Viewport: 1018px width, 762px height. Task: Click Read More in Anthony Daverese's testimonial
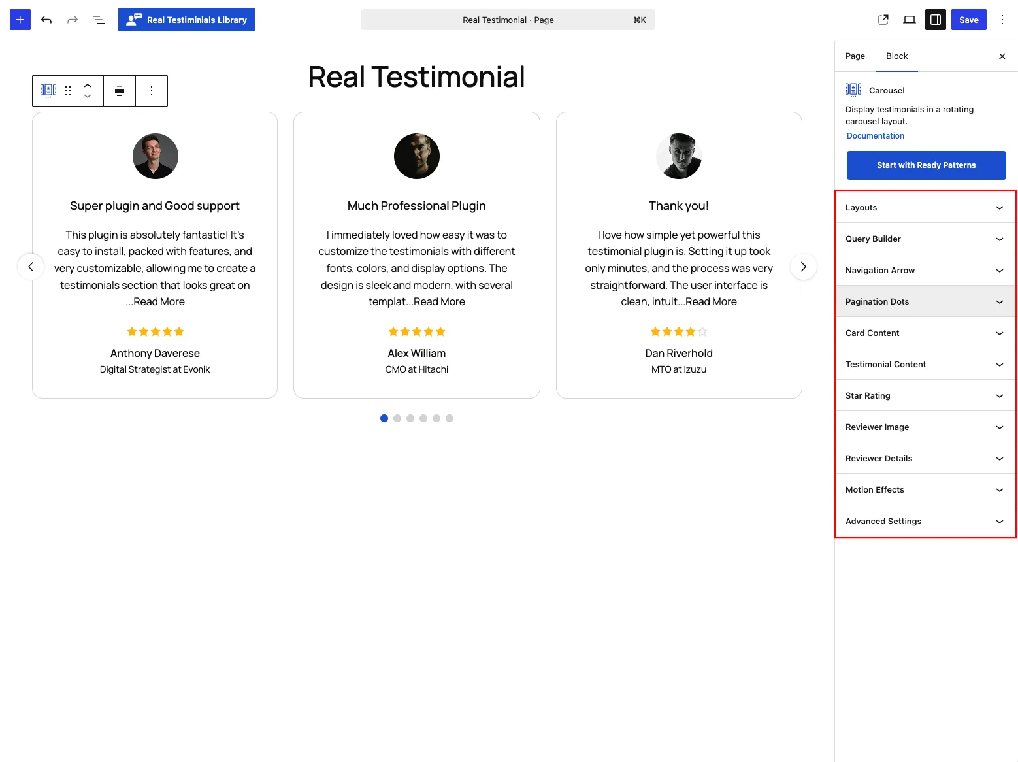[159, 302]
